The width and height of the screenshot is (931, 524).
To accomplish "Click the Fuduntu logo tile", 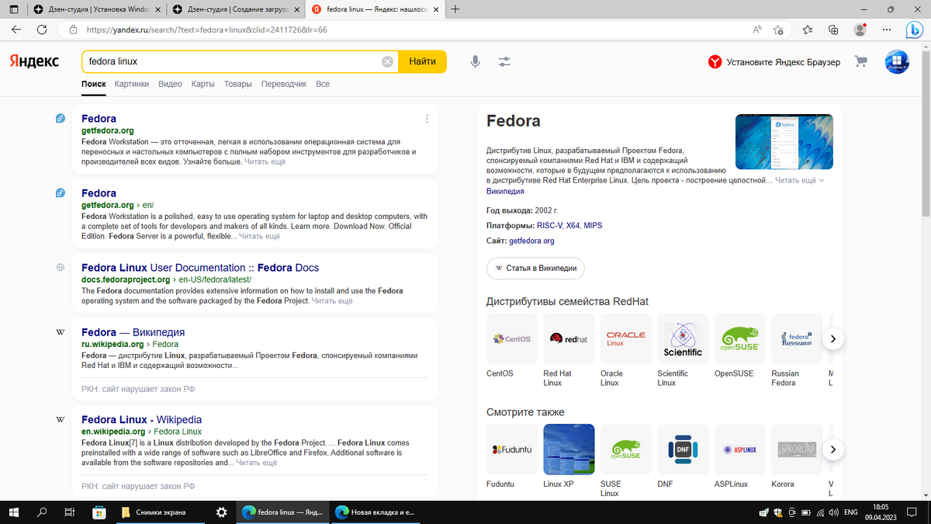I will click(511, 449).
